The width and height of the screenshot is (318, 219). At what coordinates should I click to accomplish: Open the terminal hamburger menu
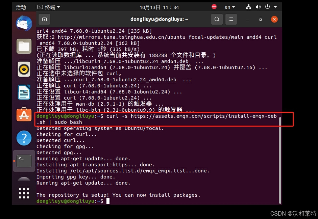(x=231, y=19)
